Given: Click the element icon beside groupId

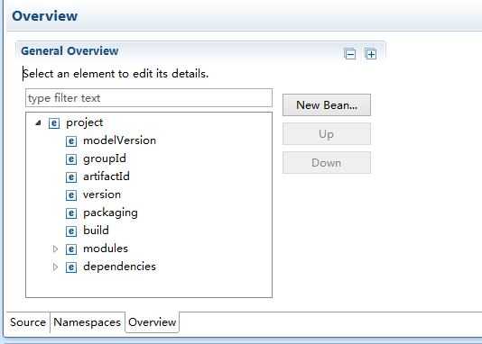Looking at the screenshot, I should click(x=71, y=159).
